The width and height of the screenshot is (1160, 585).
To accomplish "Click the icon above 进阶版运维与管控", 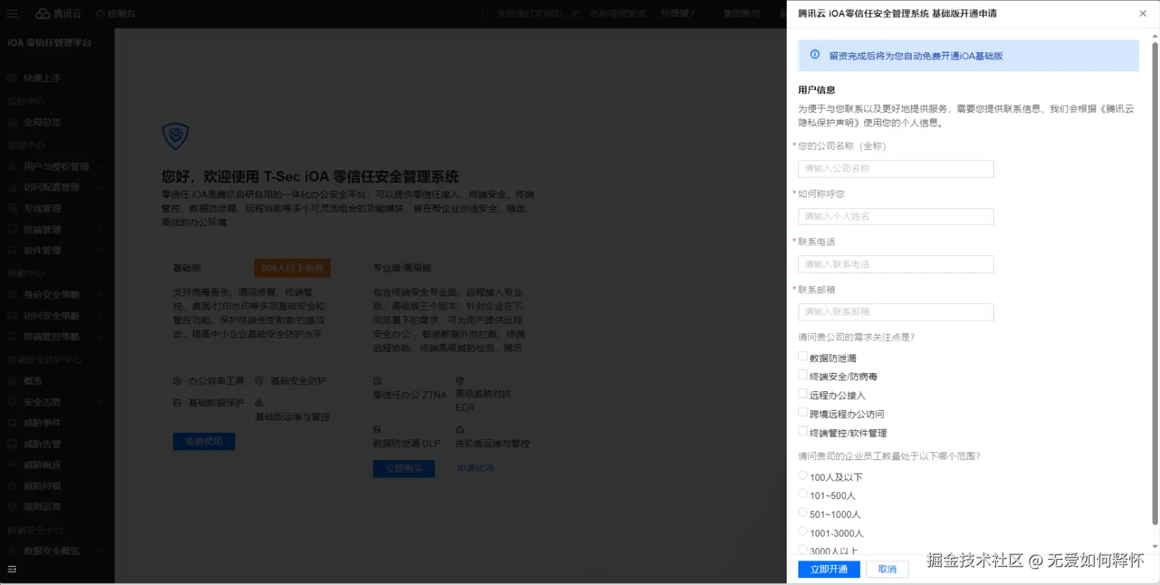I will (459, 430).
